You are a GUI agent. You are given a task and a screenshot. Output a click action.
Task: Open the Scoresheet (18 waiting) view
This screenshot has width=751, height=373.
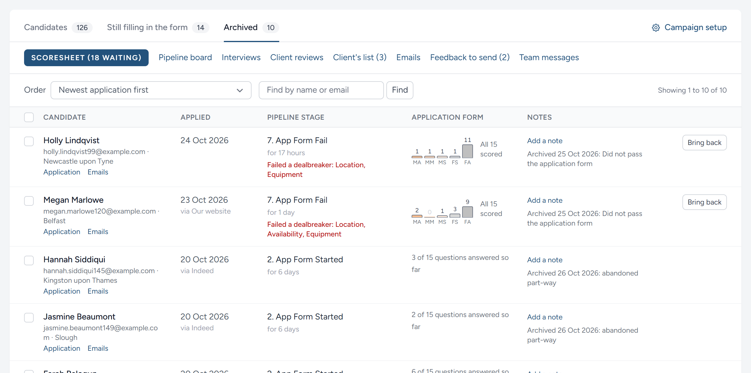(86, 58)
